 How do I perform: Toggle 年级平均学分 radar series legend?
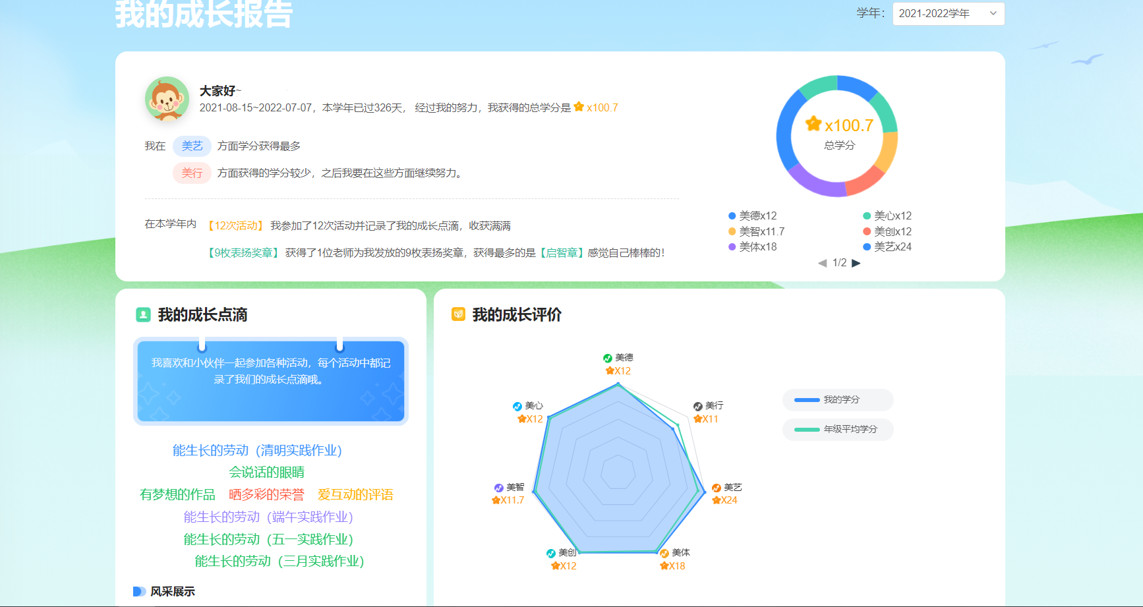[838, 430]
